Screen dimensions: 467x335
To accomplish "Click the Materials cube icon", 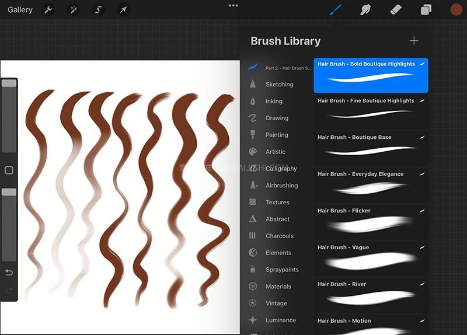I will tap(253, 286).
